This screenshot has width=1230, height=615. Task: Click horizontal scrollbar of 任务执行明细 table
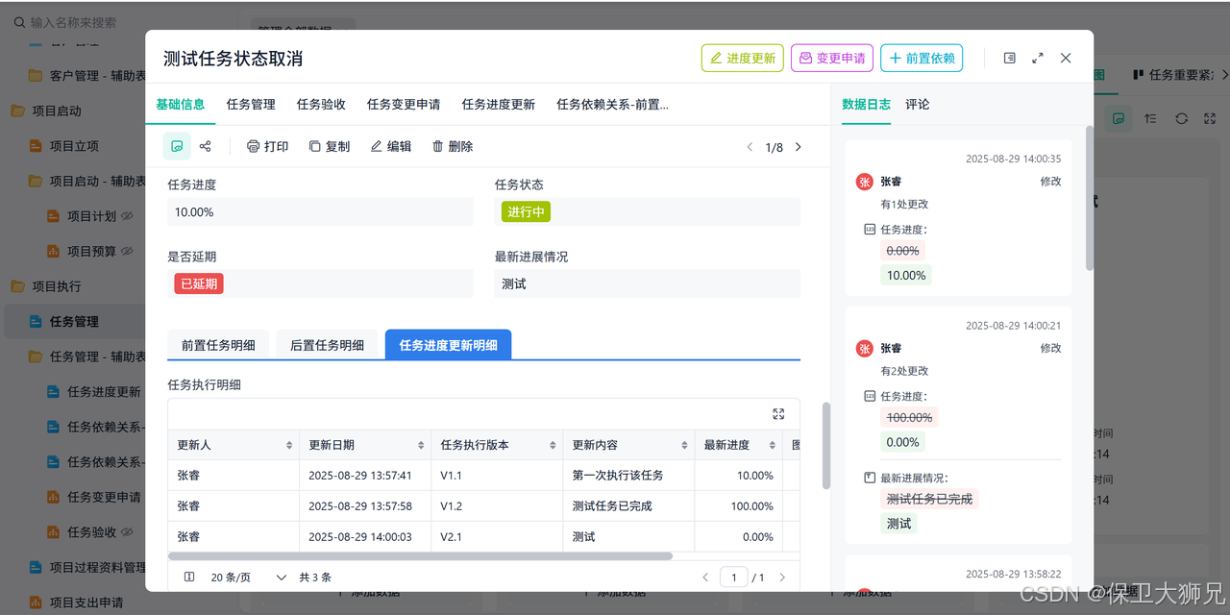[x=420, y=555]
